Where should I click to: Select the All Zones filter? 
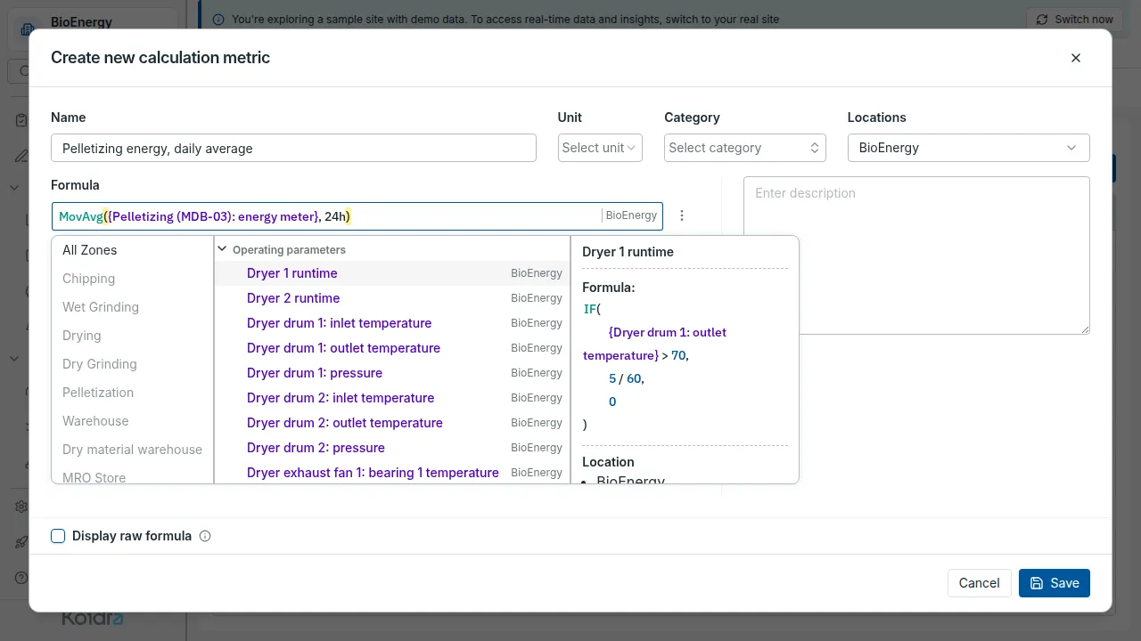[132, 250]
